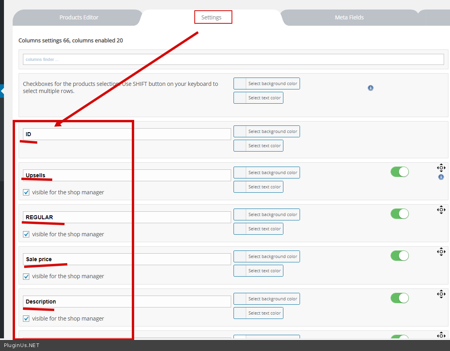Image resolution: width=450 pixels, height=351 pixels.
Task: Focus the columns finder search field
Action: click(x=233, y=59)
